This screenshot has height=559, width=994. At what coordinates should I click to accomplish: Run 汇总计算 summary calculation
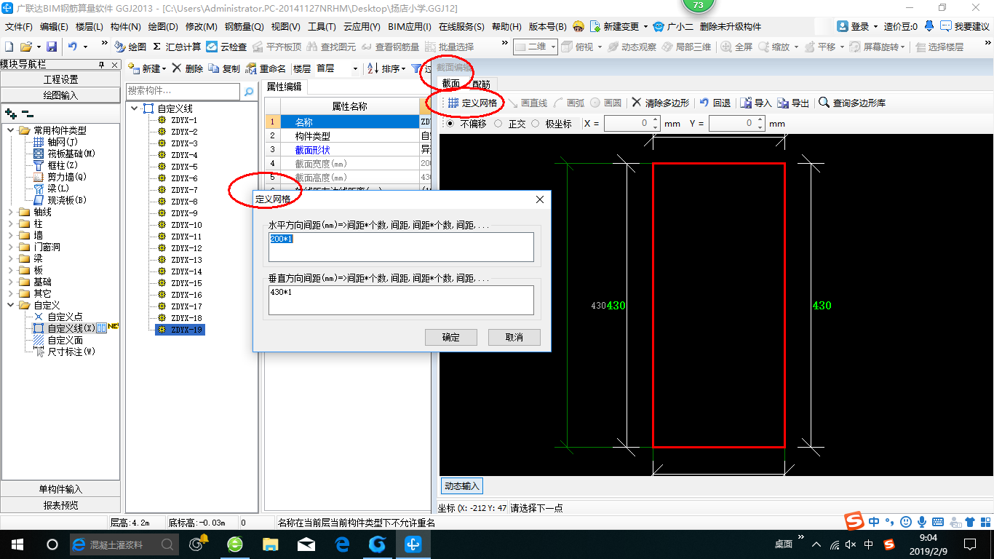click(177, 47)
